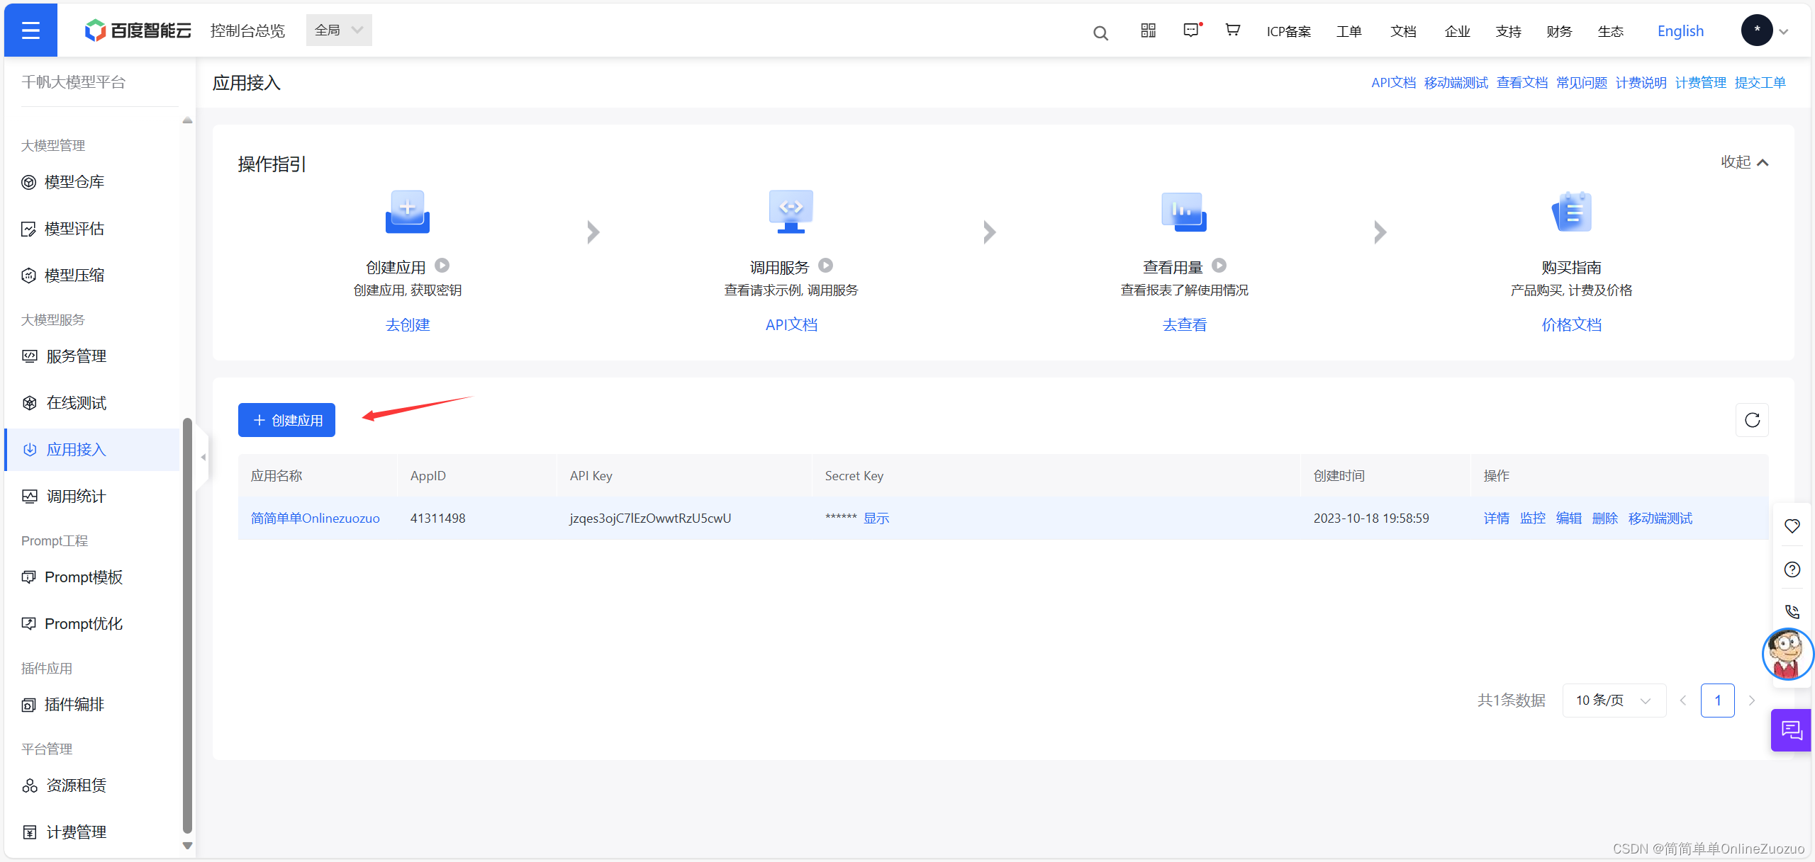Go to previous page arrow

1683,701
